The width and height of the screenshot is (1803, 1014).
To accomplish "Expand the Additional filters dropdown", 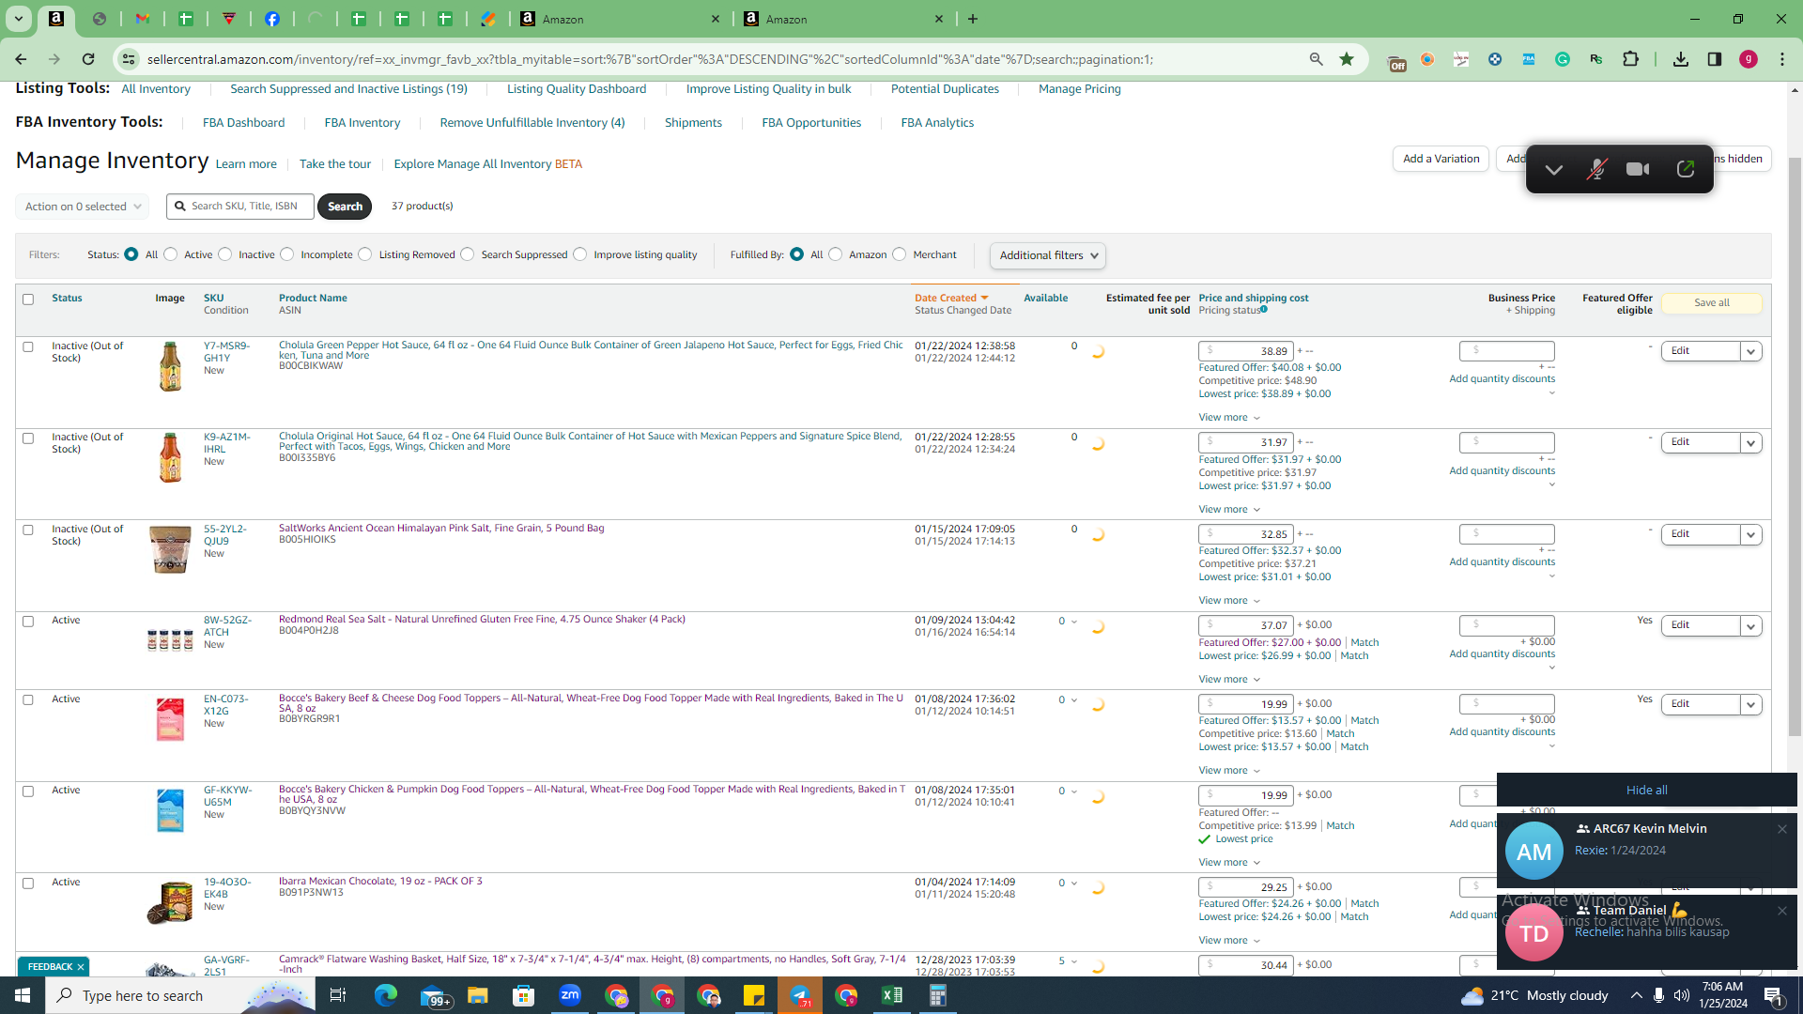I will pyautogui.click(x=1047, y=255).
